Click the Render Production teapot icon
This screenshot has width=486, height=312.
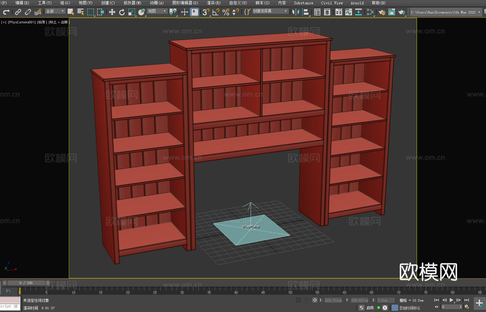click(402, 12)
